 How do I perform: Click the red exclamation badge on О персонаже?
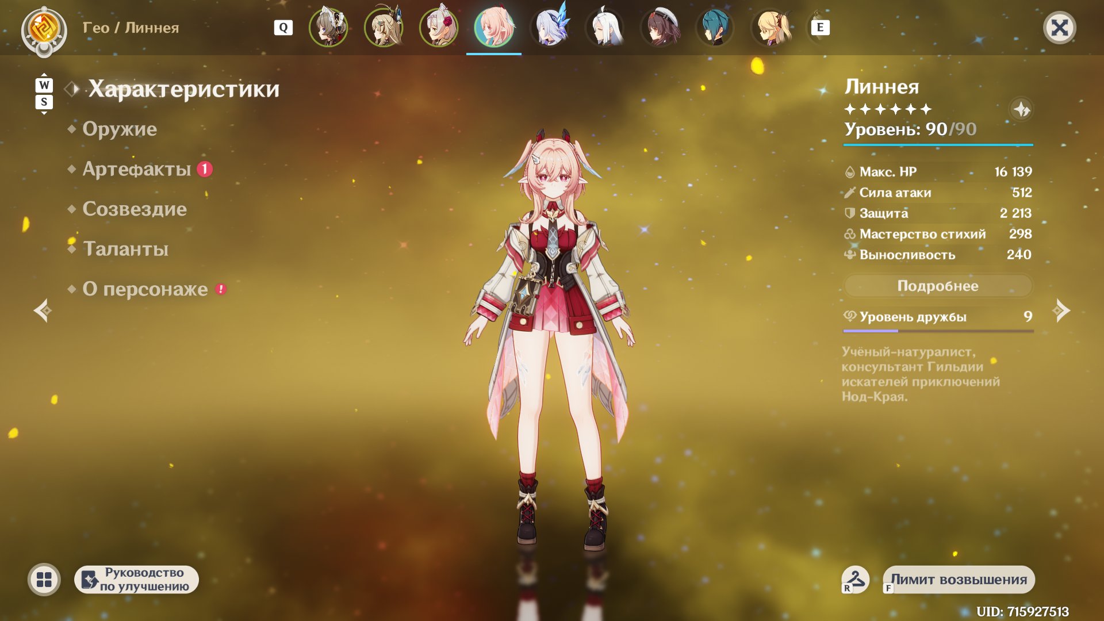[221, 289]
